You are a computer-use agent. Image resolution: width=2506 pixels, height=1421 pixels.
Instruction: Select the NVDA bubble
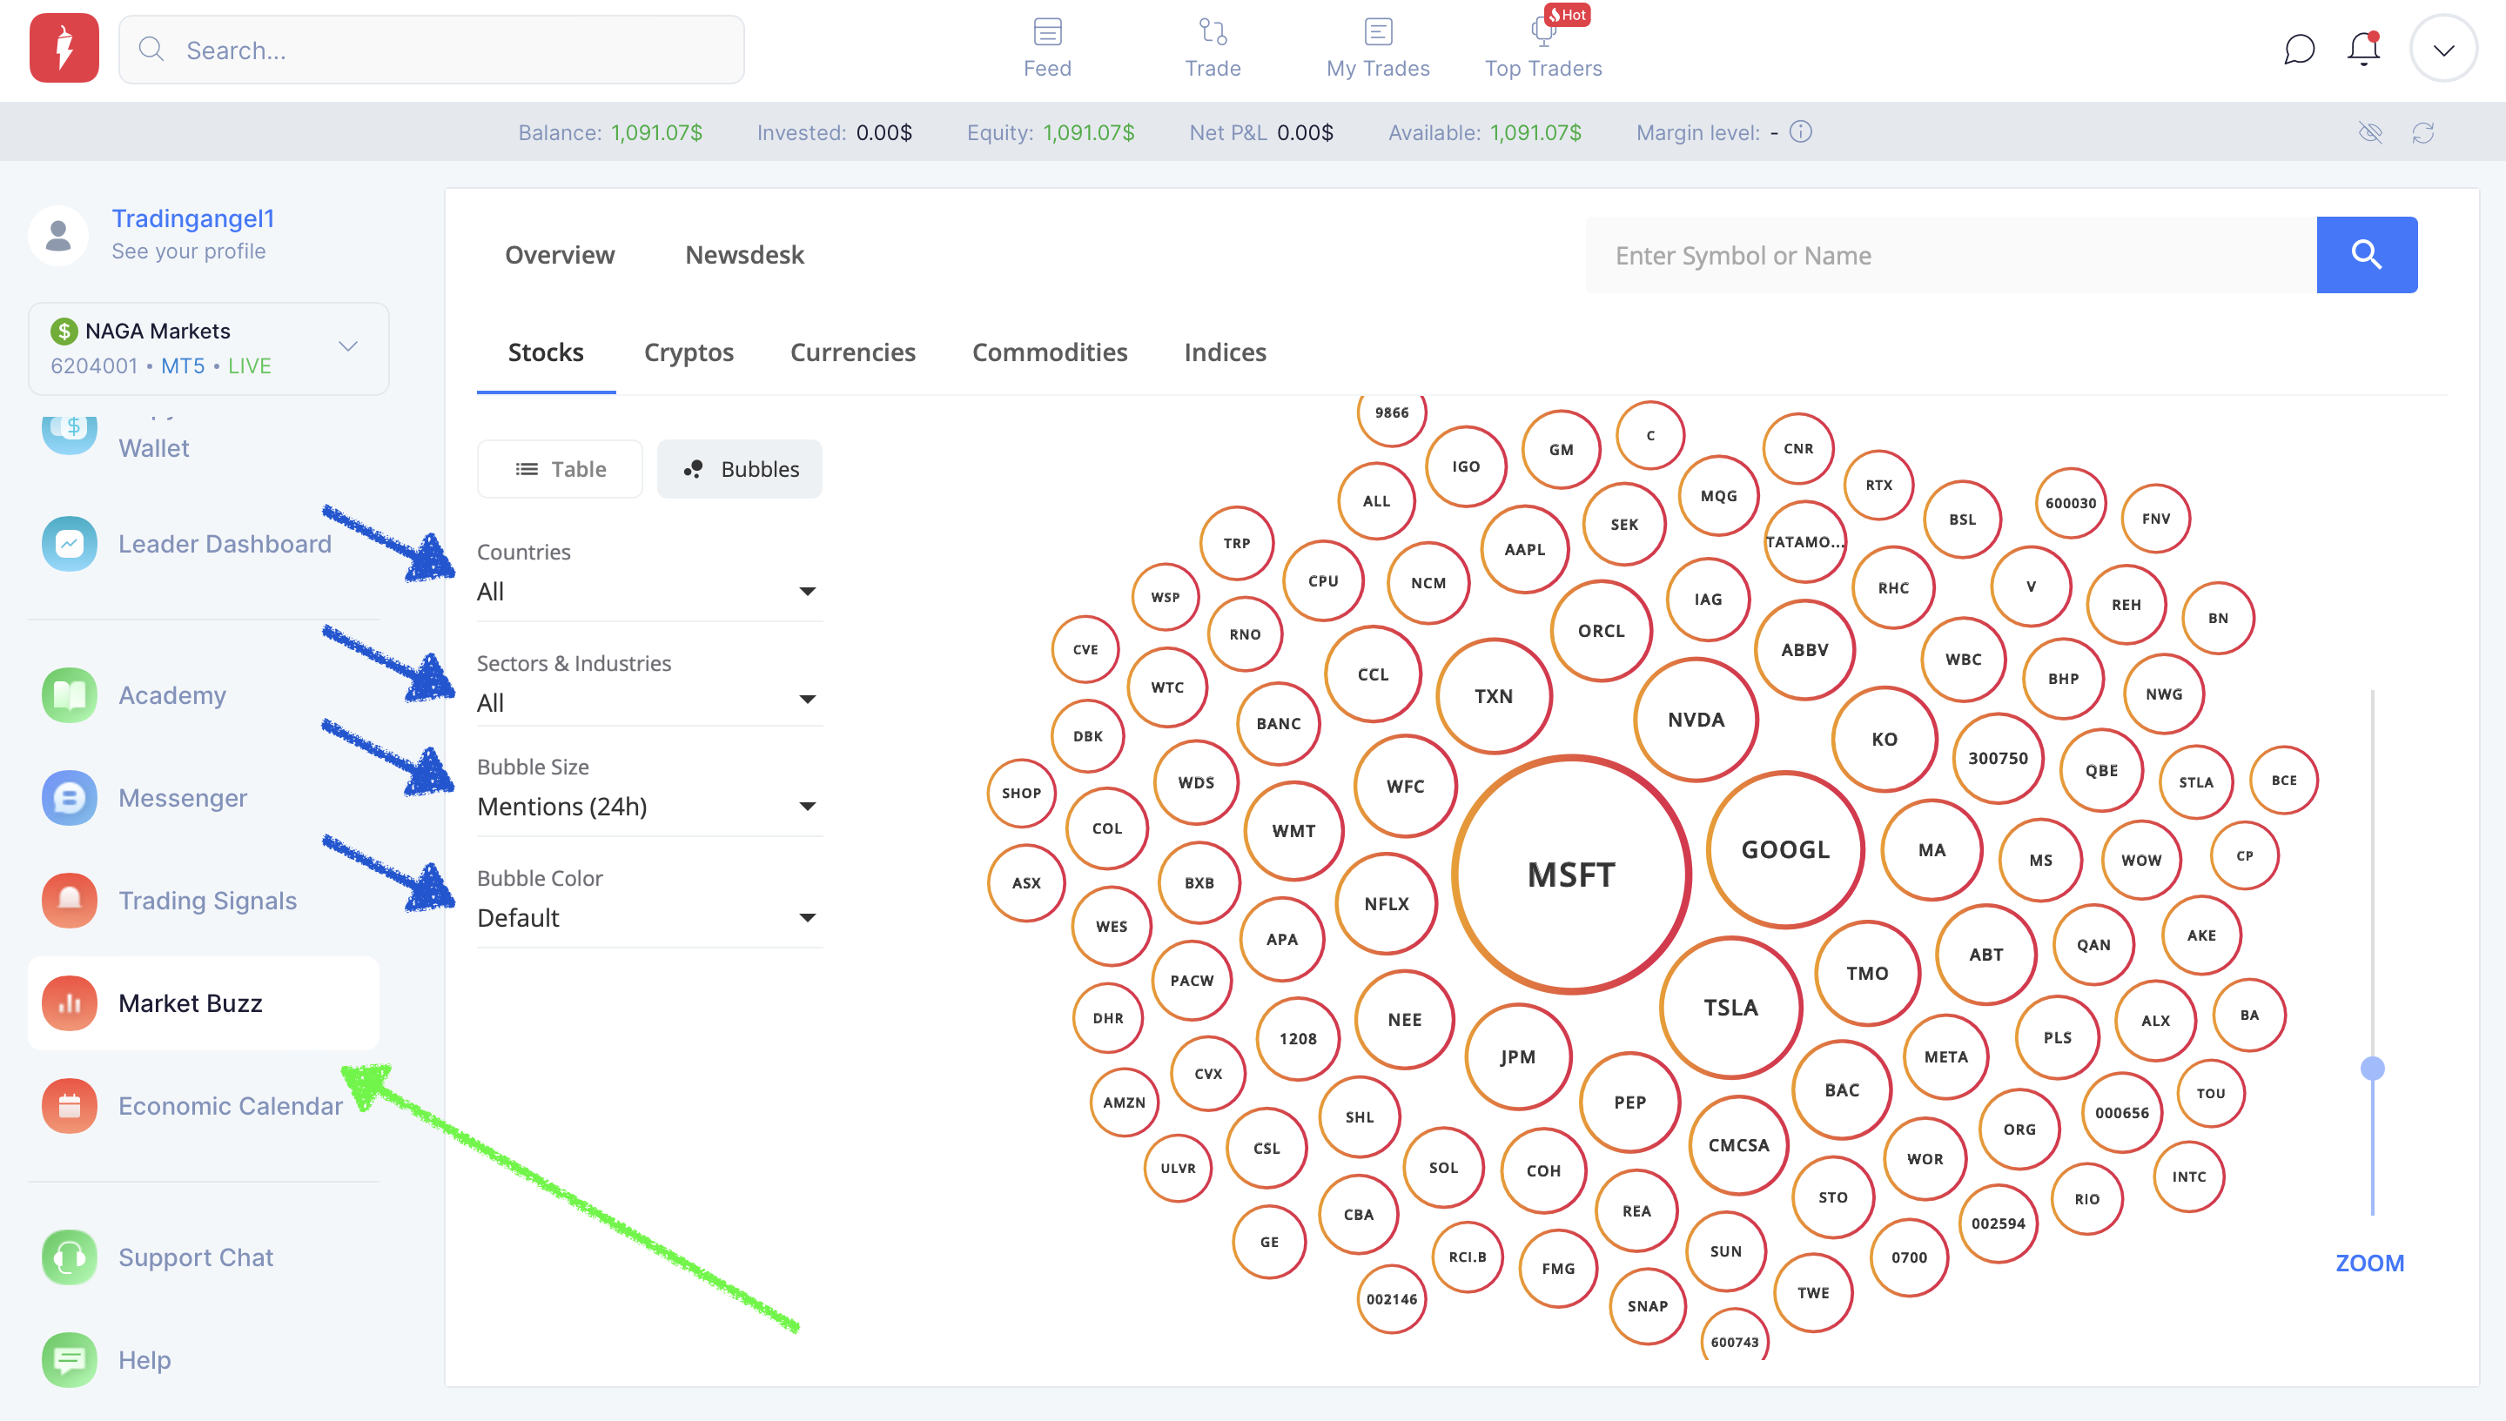tap(1696, 720)
